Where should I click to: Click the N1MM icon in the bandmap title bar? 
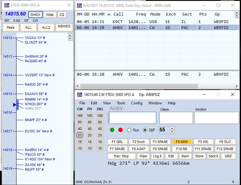coord(6,5)
